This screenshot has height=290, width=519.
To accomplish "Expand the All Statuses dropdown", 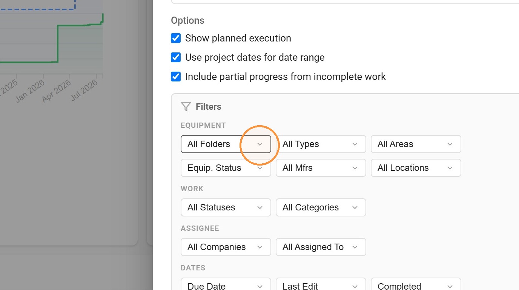I will (226, 207).
